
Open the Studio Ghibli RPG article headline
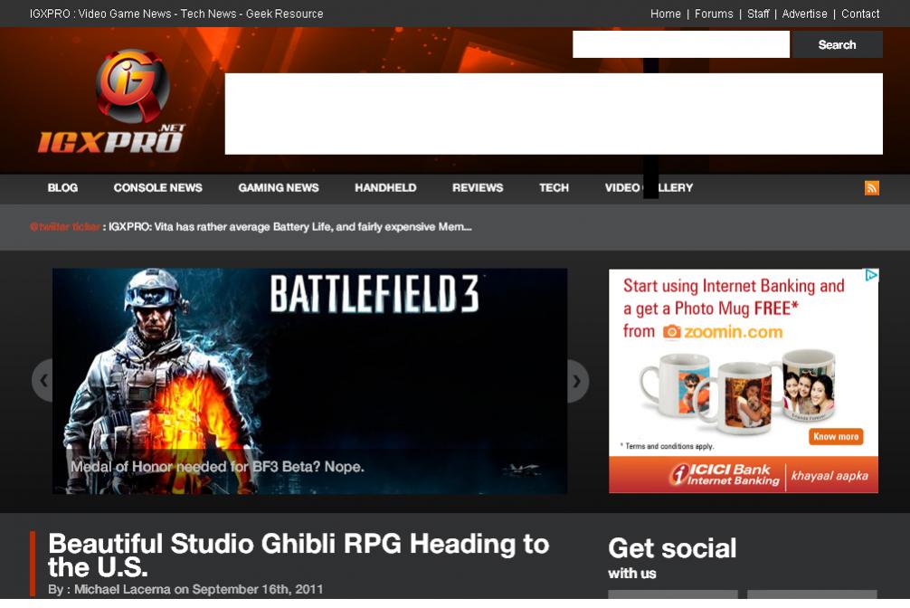tap(299, 556)
